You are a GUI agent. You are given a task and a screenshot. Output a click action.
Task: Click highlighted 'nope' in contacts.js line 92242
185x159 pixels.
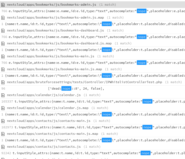tap(145, 153)
